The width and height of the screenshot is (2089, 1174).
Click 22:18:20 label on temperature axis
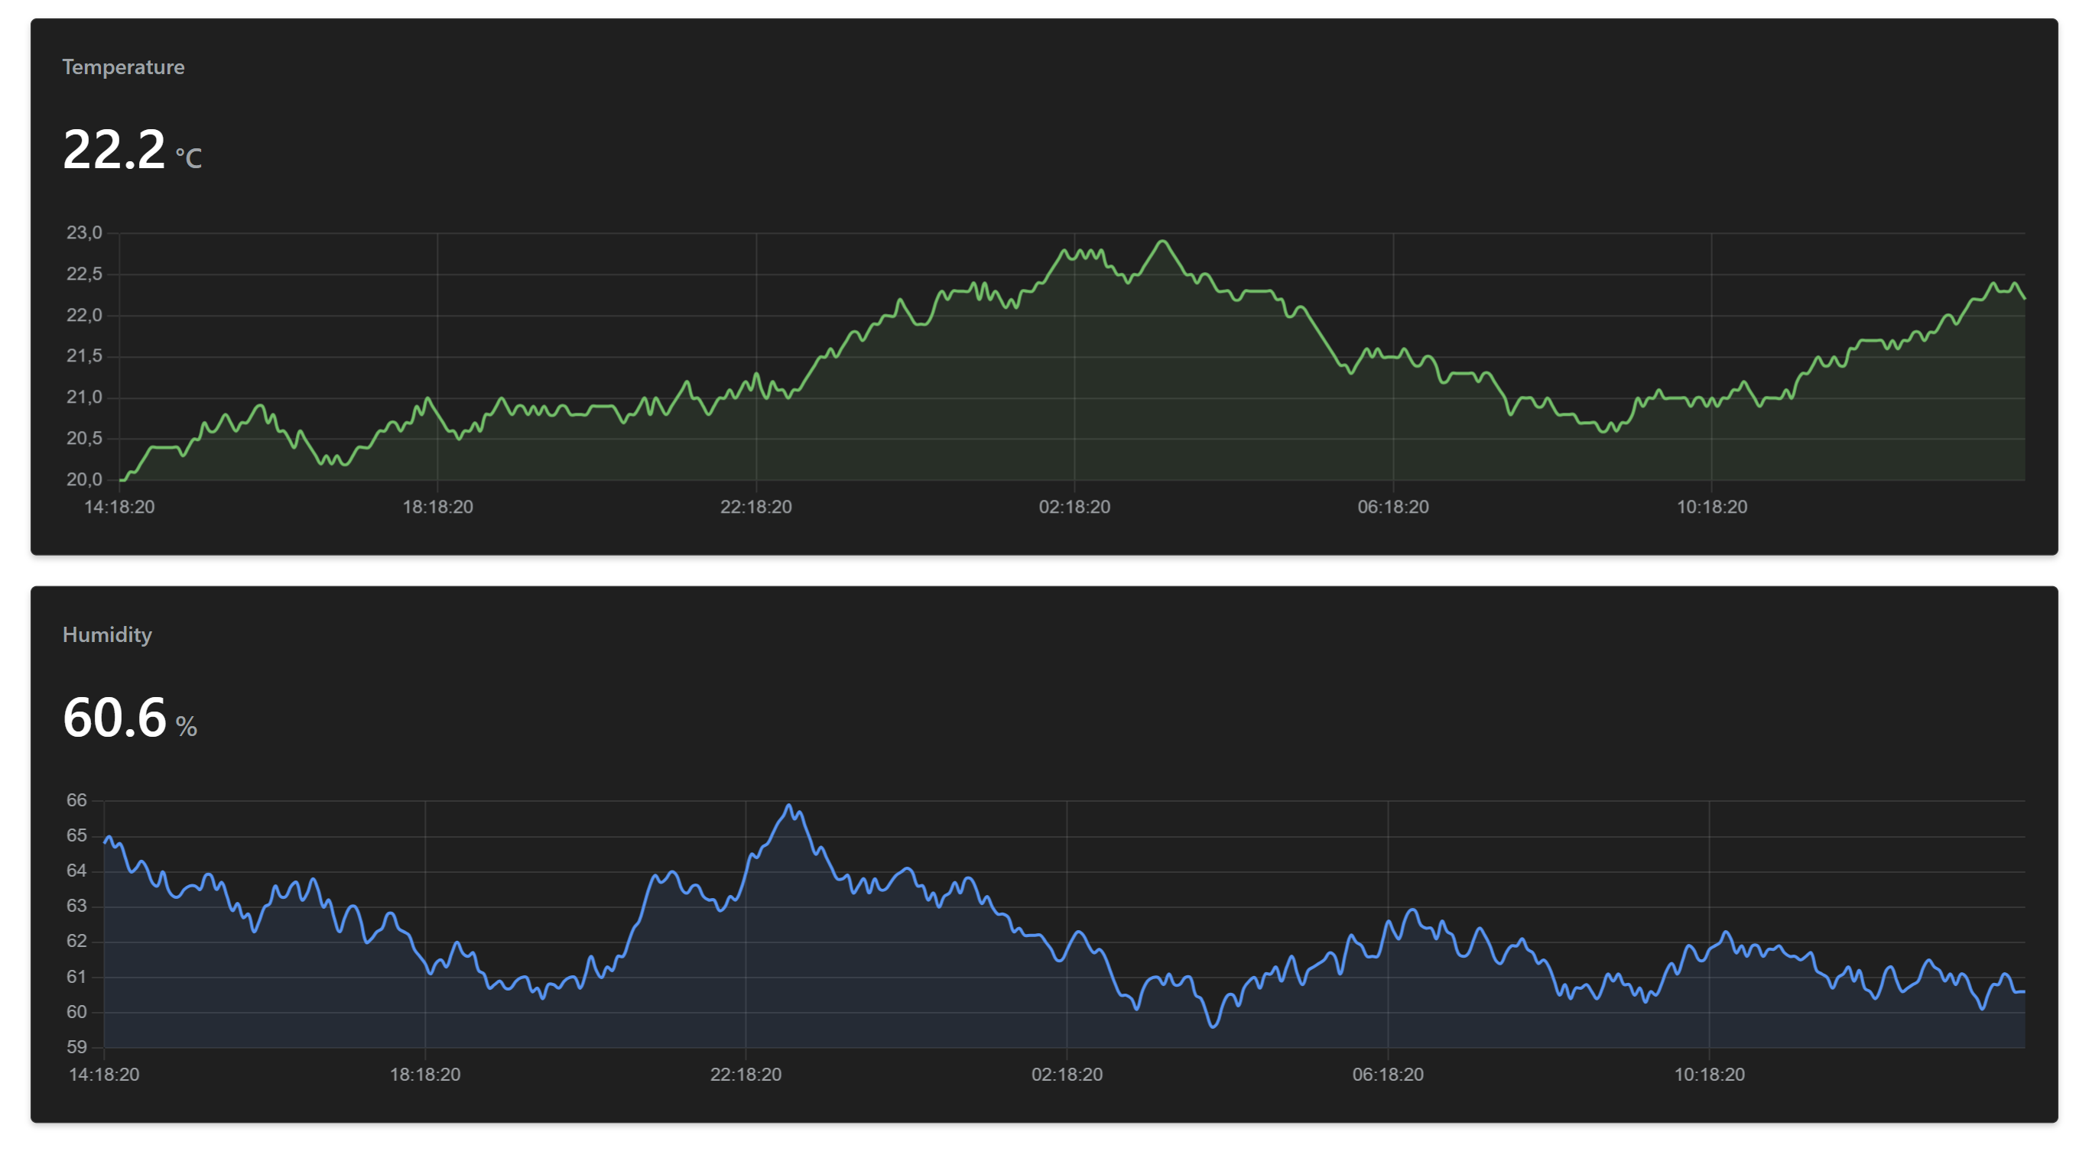click(755, 508)
